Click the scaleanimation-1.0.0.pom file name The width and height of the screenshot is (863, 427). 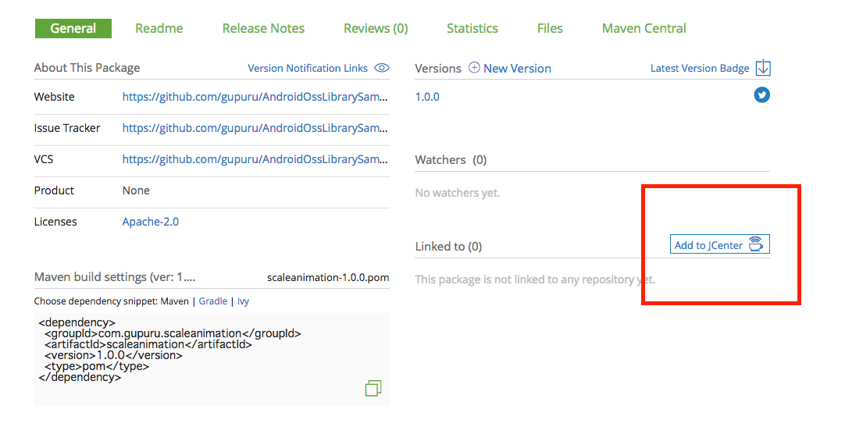328,277
